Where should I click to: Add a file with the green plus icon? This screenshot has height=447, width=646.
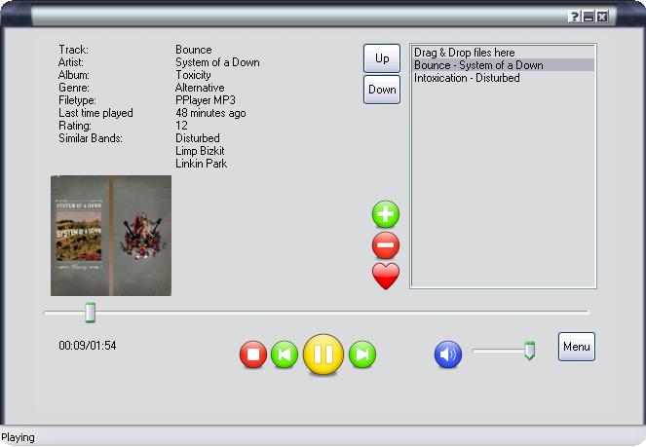pos(386,214)
